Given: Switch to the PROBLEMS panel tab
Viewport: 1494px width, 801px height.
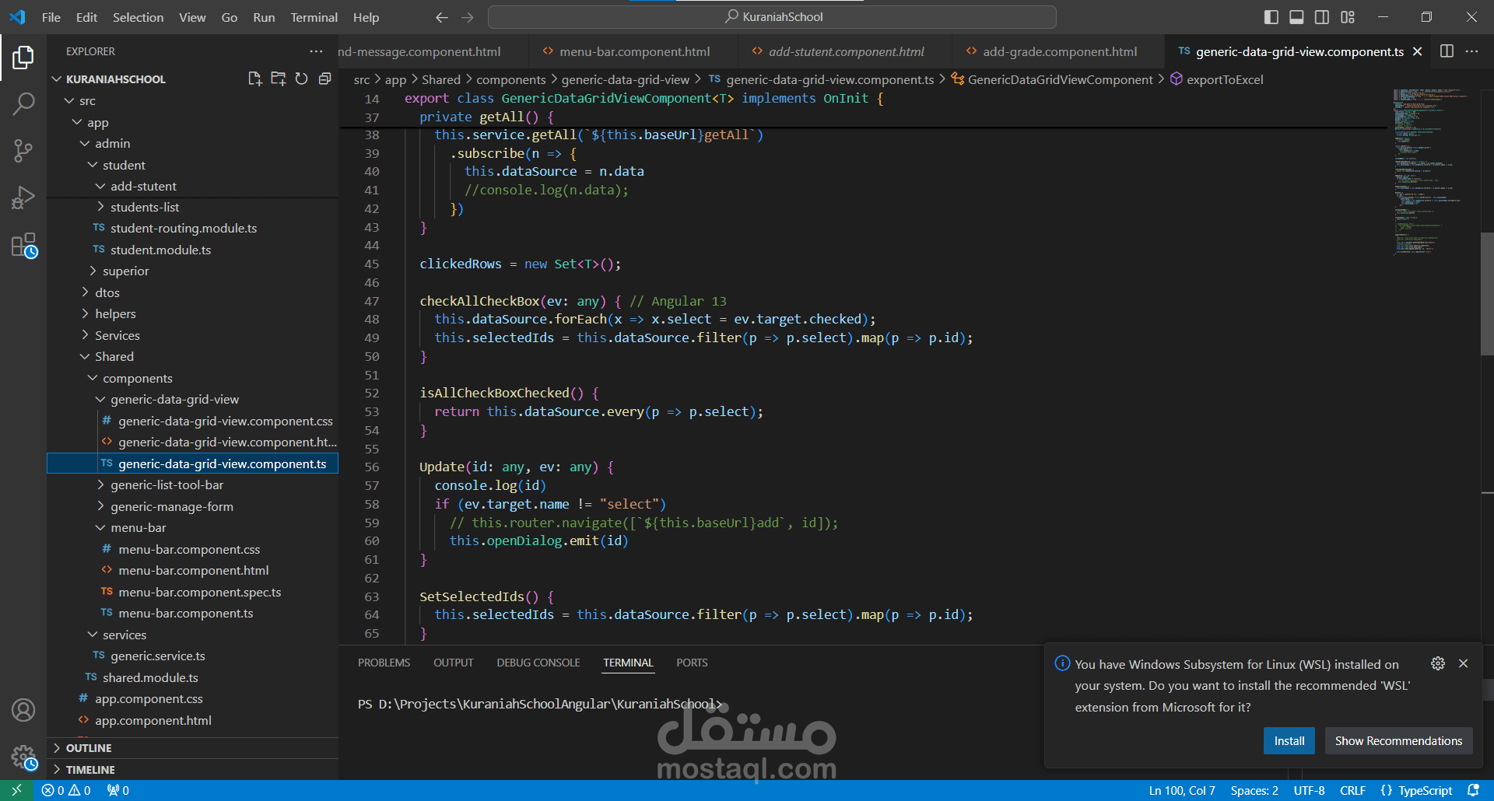Looking at the screenshot, I should click(384, 663).
